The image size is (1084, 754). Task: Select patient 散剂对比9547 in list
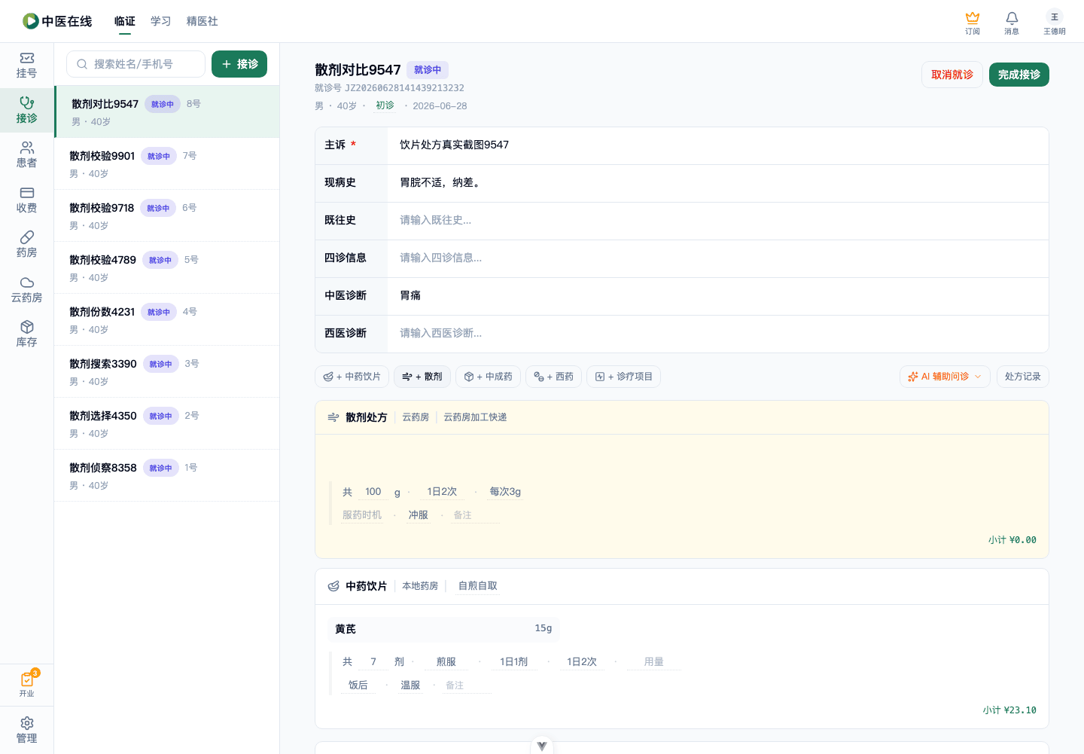(x=167, y=111)
